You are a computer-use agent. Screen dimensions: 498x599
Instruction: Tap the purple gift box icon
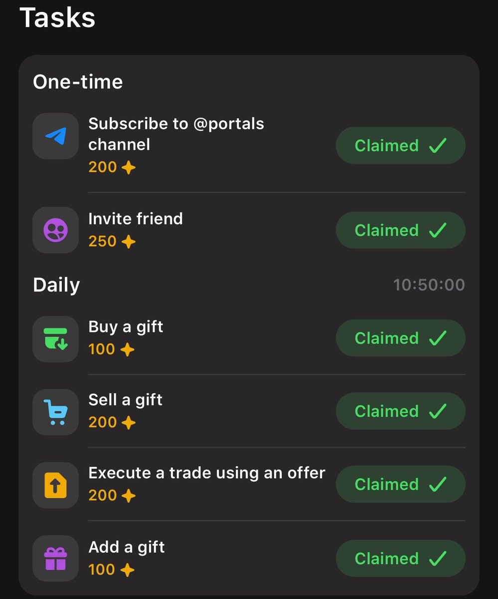click(x=55, y=559)
